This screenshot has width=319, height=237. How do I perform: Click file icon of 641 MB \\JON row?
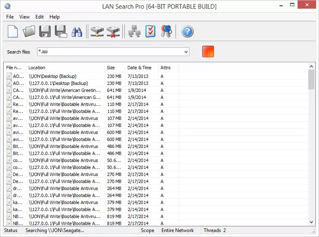[9, 90]
